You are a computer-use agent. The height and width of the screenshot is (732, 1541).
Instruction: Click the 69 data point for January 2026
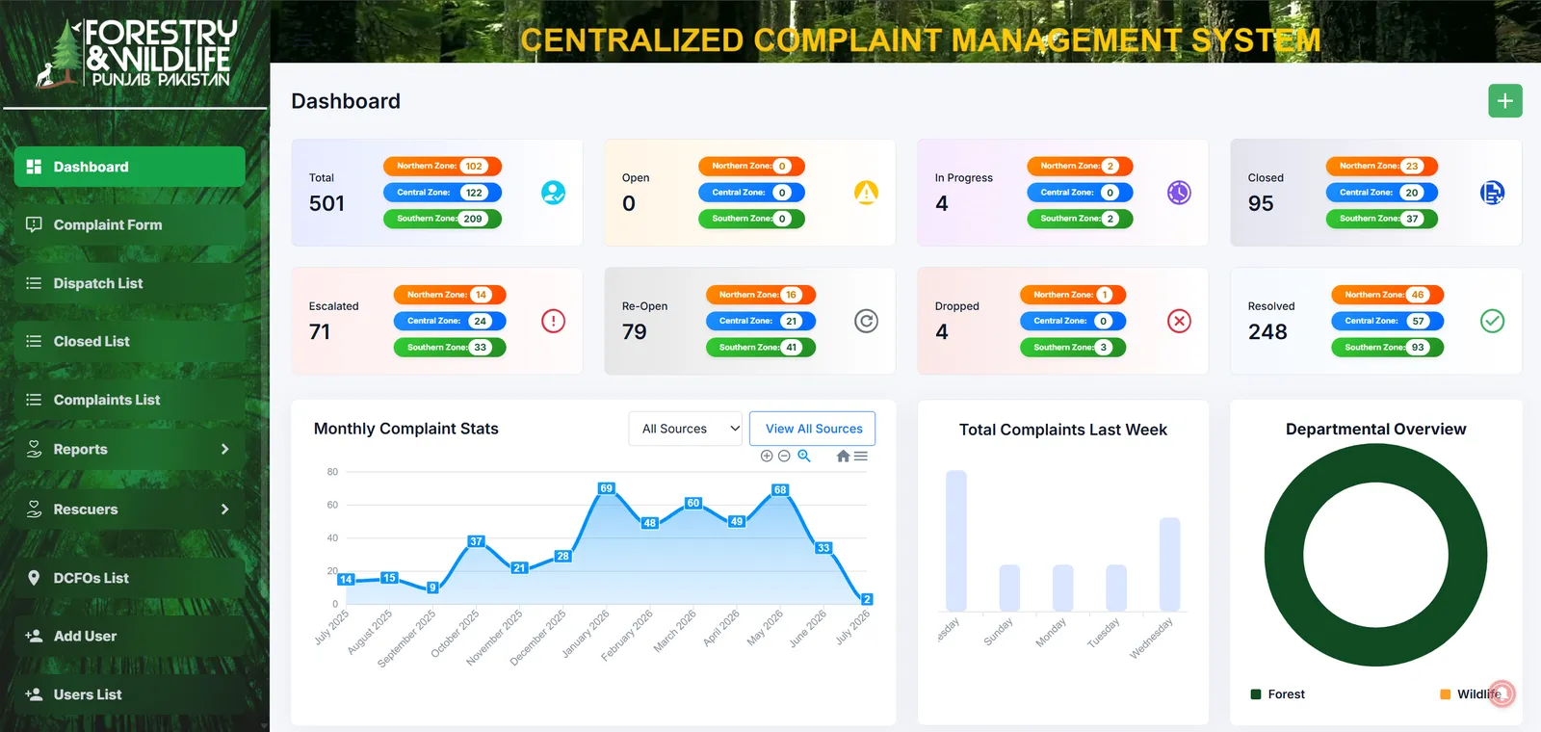coord(606,488)
